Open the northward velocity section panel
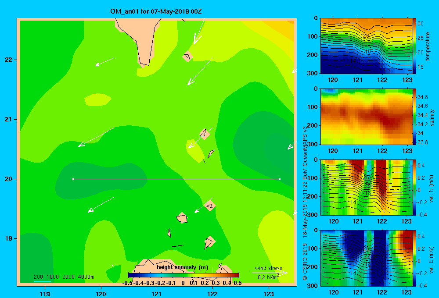The image size is (439, 298). 367,187
